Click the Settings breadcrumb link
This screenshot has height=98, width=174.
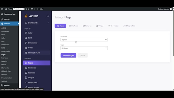click(59, 17)
